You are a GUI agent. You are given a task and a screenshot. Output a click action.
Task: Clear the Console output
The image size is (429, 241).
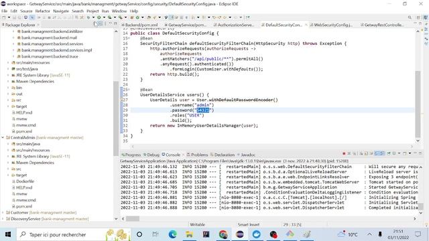(361, 153)
